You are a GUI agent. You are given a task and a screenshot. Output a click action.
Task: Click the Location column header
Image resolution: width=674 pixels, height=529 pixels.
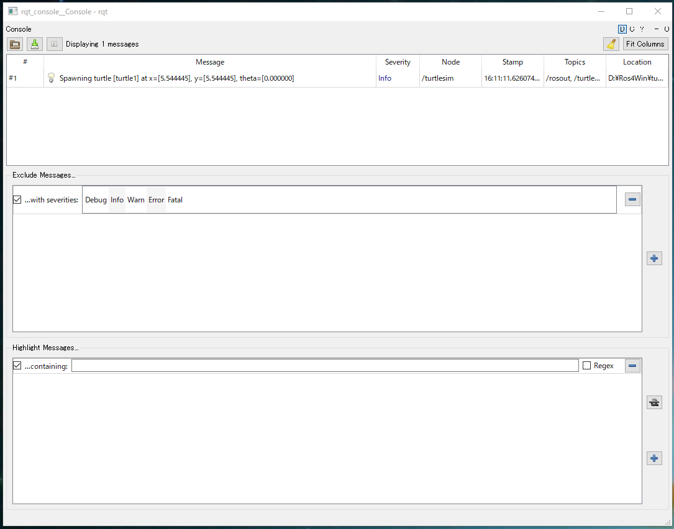point(637,62)
